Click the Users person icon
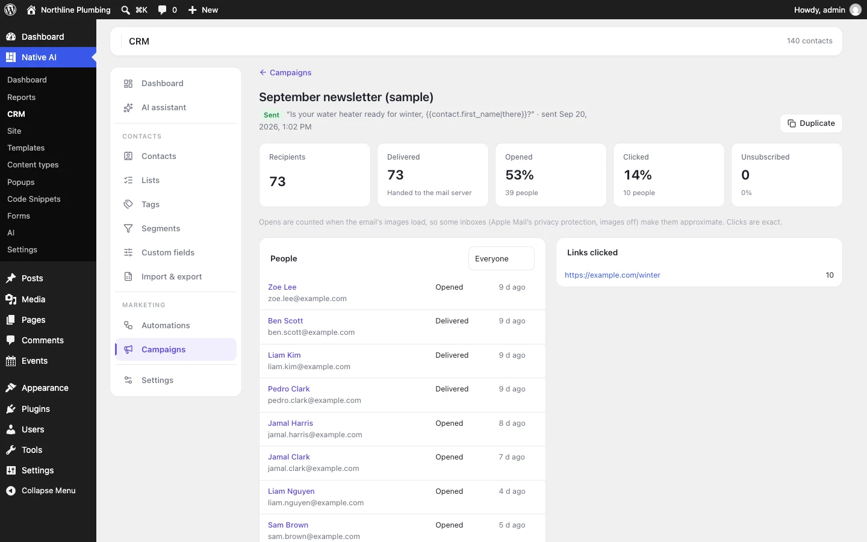Screen dimensions: 867x542 click(x=11, y=429)
